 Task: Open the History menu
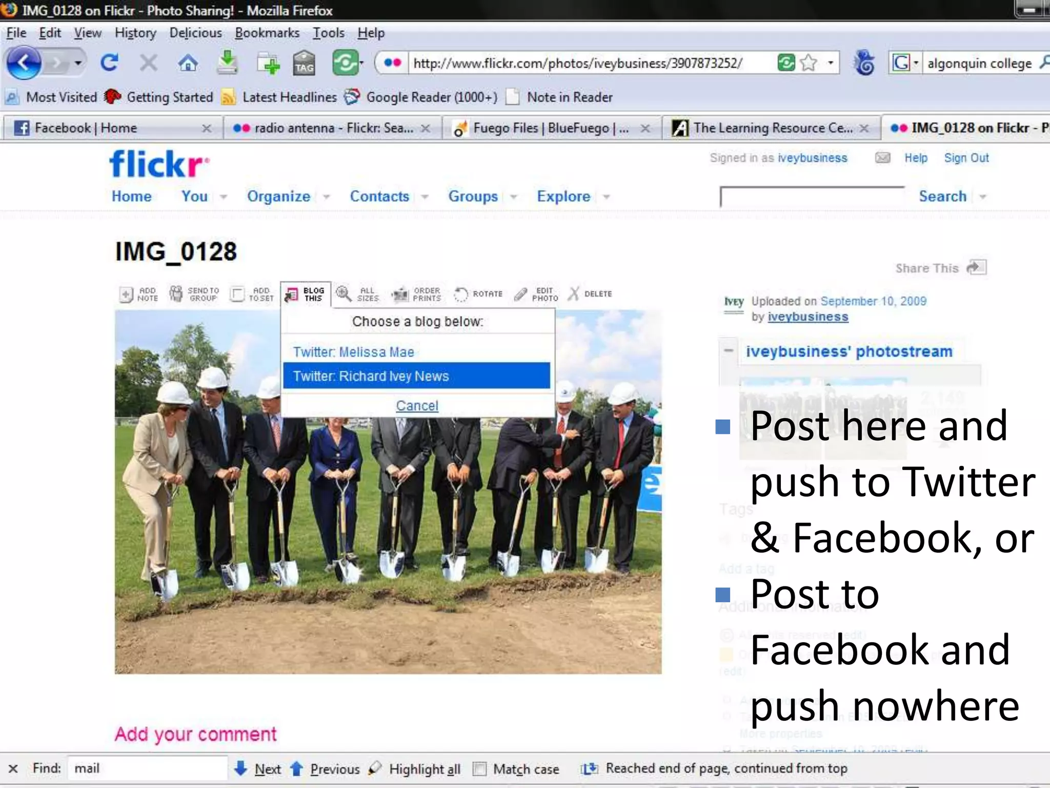[x=135, y=33]
